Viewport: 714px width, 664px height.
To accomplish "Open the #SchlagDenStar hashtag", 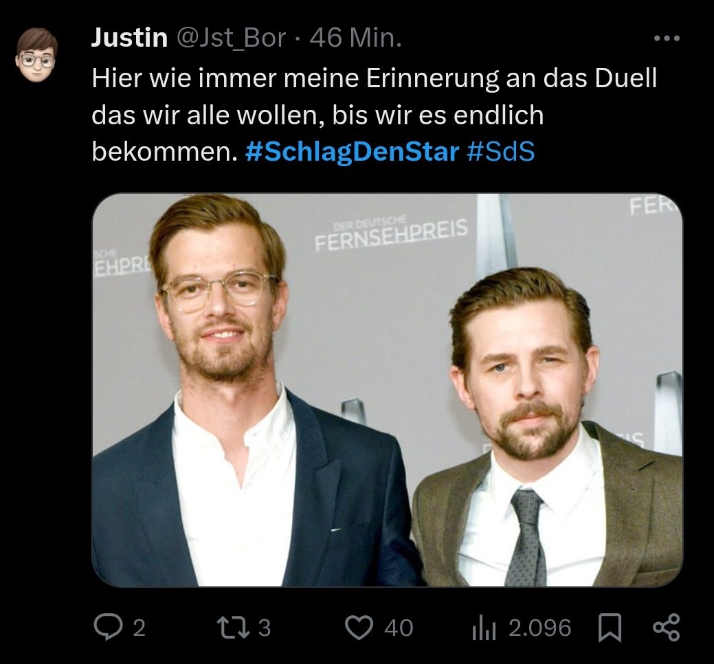I will [352, 152].
